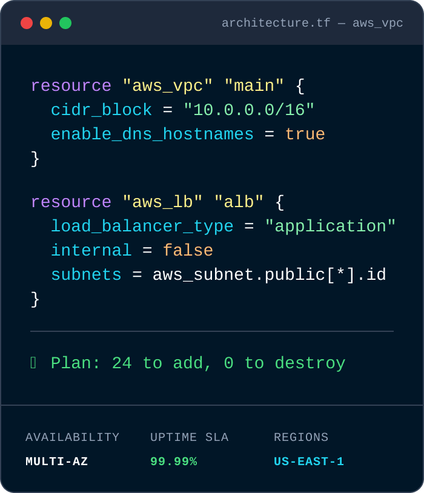Click the "main" resource name string

[x=254, y=86]
